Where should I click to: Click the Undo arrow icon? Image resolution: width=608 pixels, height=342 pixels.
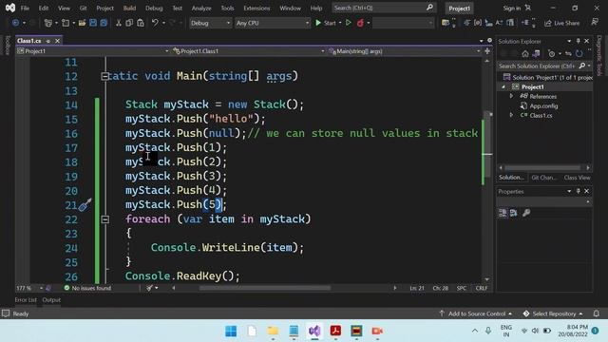click(155, 23)
